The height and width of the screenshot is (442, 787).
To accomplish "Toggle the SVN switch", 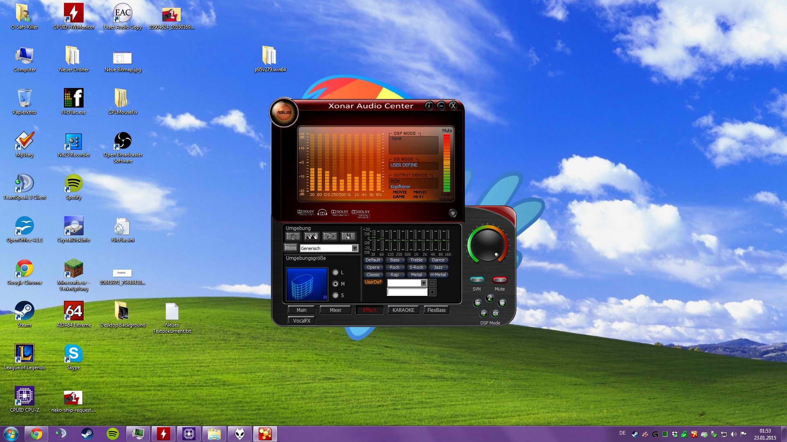I will pyautogui.click(x=477, y=280).
